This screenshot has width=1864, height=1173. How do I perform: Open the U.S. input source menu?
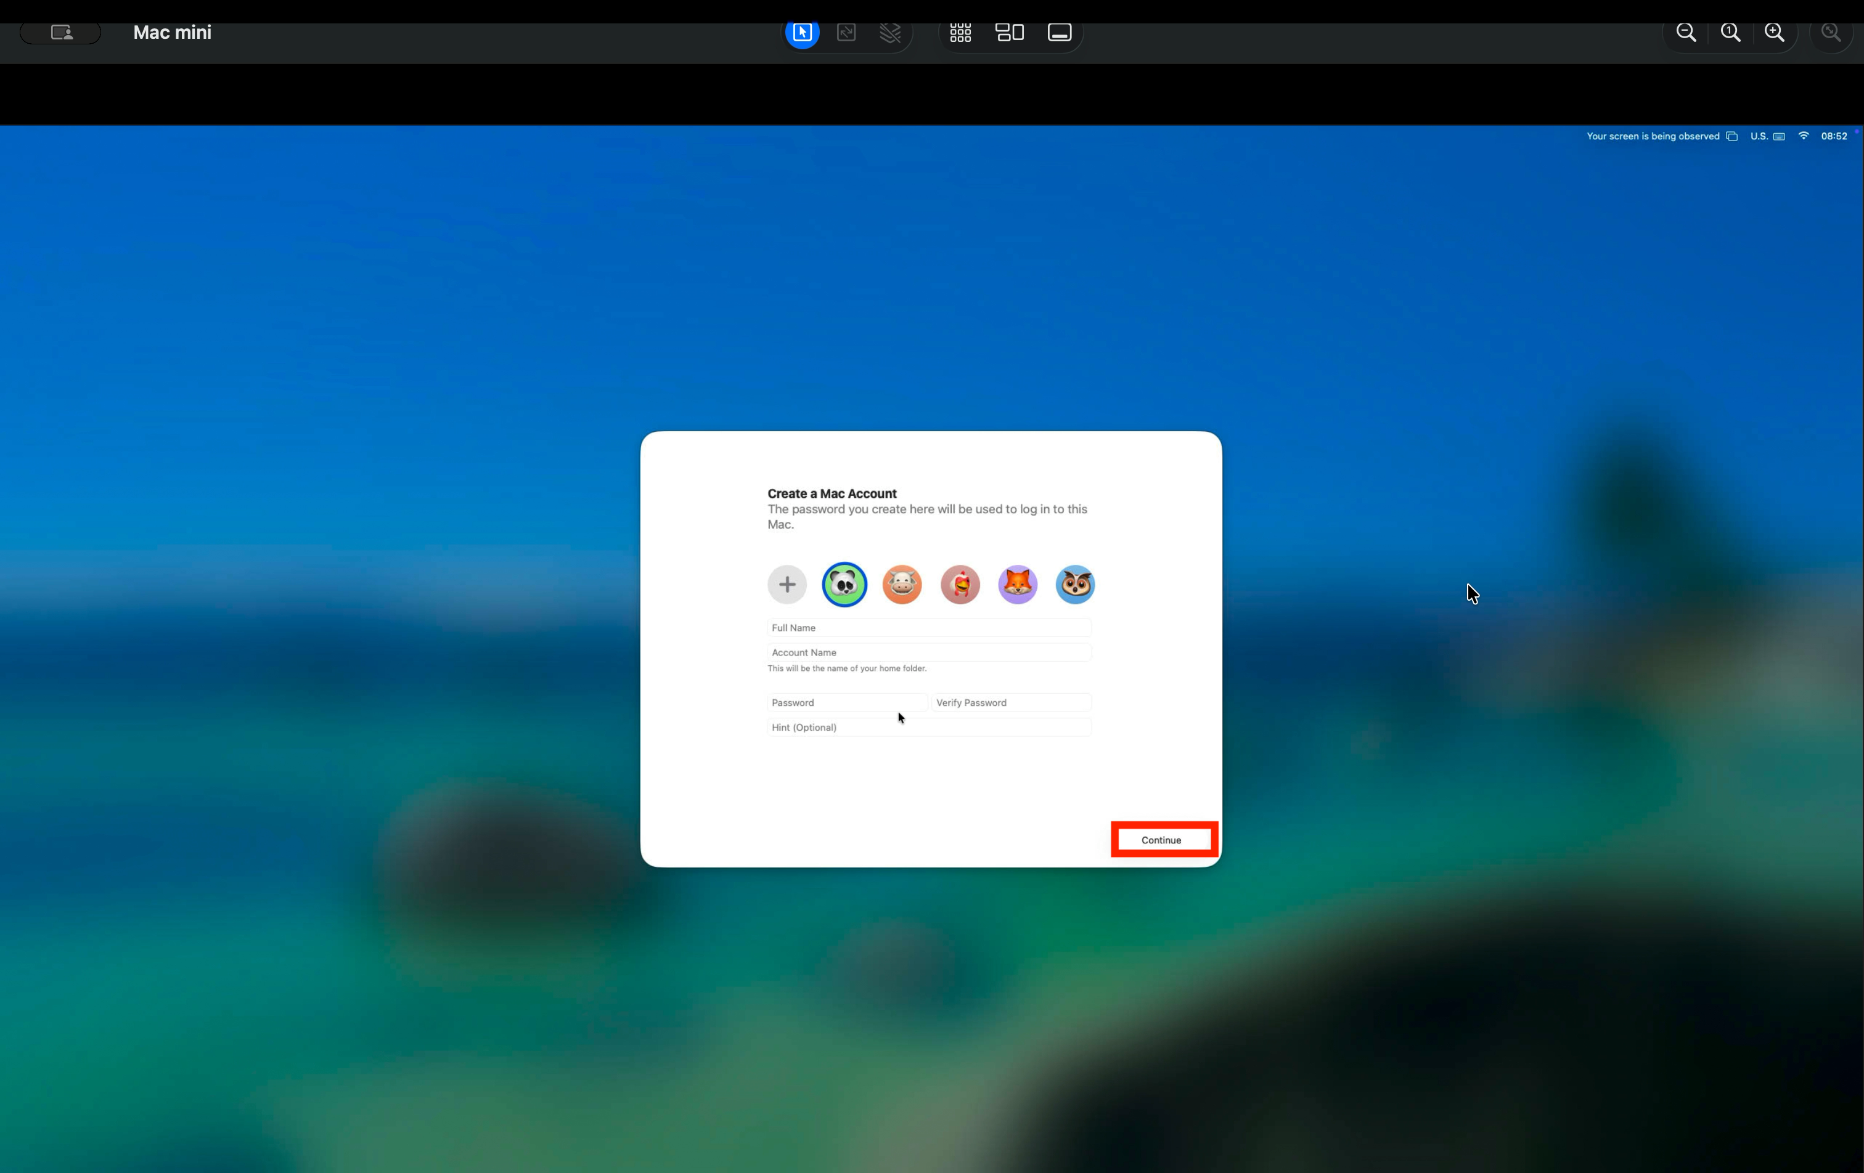[x=1767, y=136]
